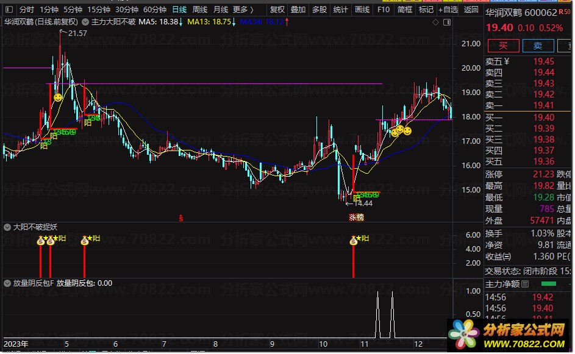Image resolution: width=575 pixels, height=354 pixels.
Task: Select the 30分钟 chart period
Action: [126, 10]
